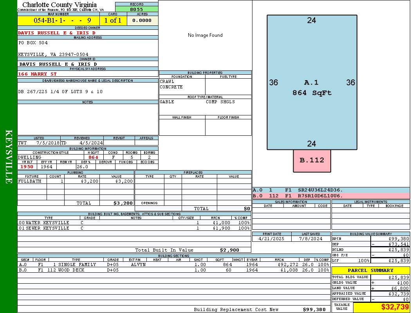Select the blue A.1 864 SqFt sketch area
The image size is (411, 313).
click(x=312, y=82)
